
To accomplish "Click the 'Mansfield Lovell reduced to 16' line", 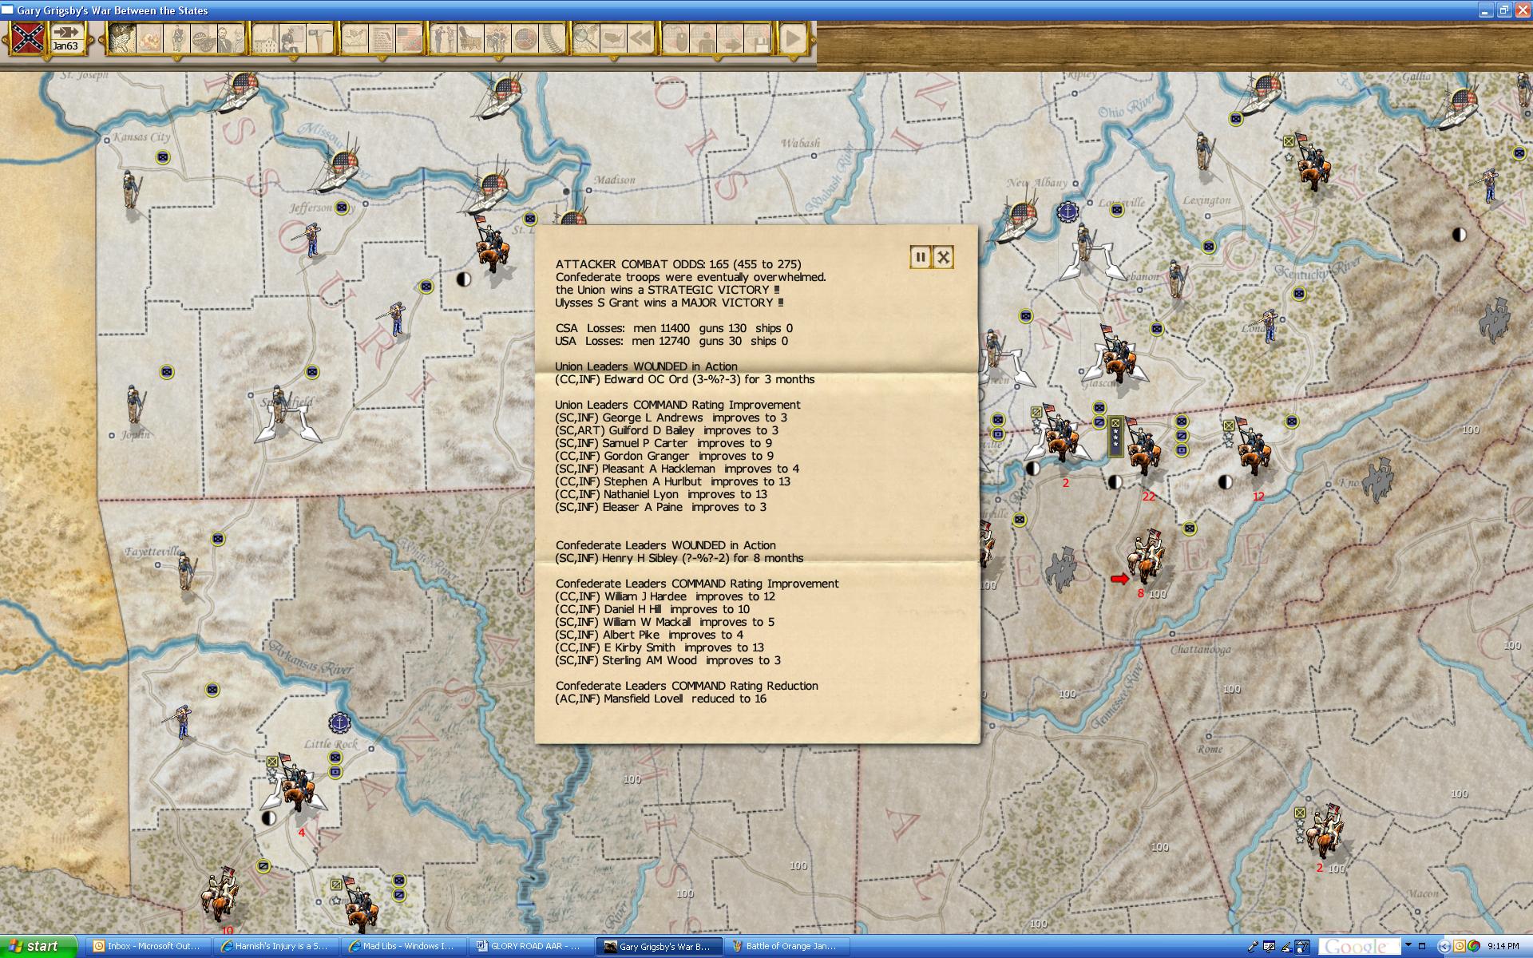I will pyautogui.click(x=661, y=699).
